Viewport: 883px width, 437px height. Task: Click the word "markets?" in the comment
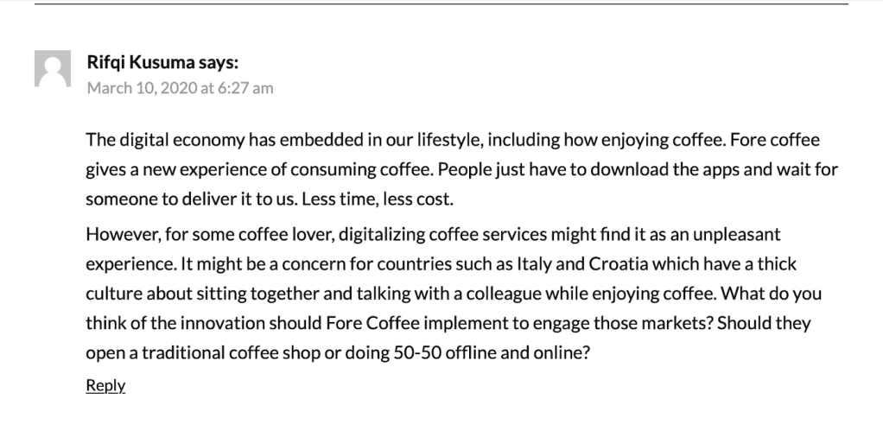[680, 323]
